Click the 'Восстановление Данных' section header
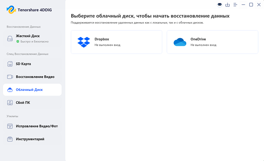This screenshot has height=161, width=264. point(23,27)
